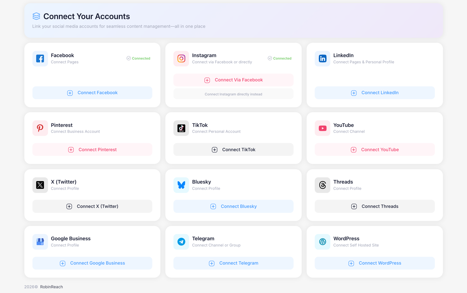
Task: Click "Connect Channel" under YouTube
Action: tap(349, 132)
